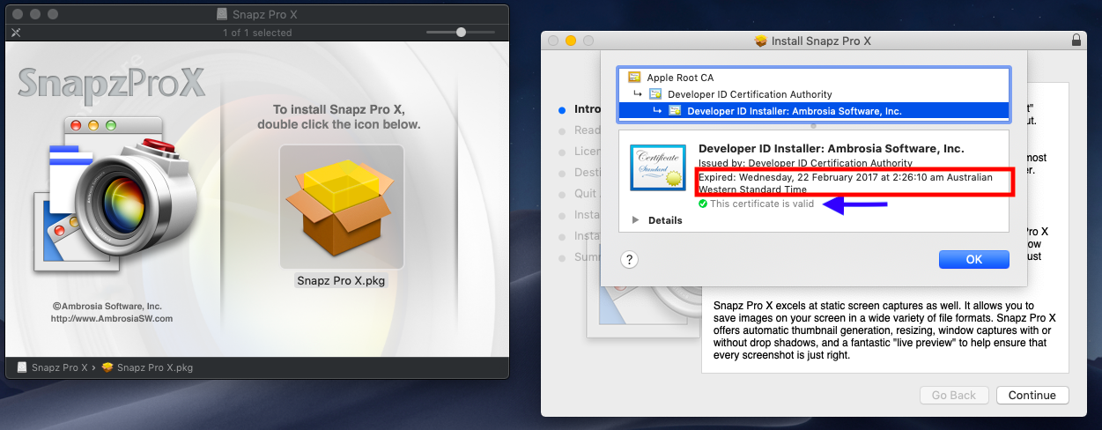The width and height of the screenshot is (1102, 430).
Task: Click the Details label in certificate panel
Action: click(x=665, y=220)
